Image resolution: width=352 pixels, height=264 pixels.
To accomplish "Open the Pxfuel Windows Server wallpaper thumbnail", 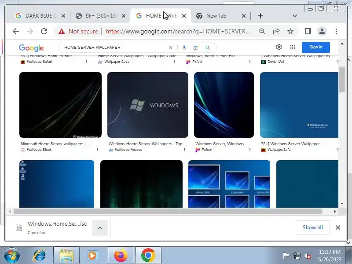I will coord(224,105).
